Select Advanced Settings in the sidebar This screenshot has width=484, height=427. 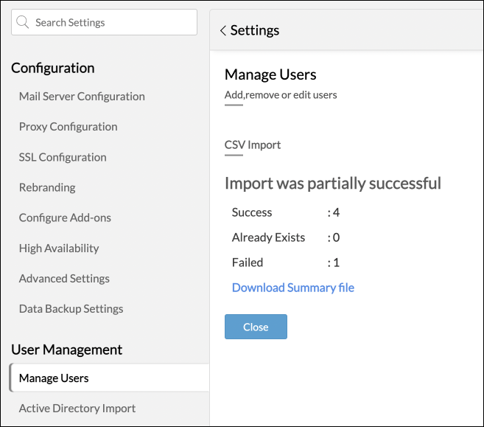tap(64, 278)
